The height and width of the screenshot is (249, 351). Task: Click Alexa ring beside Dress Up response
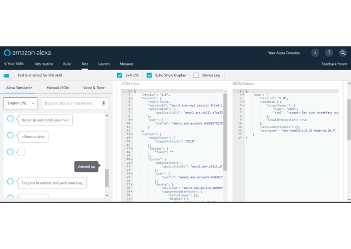coord(10,118)
